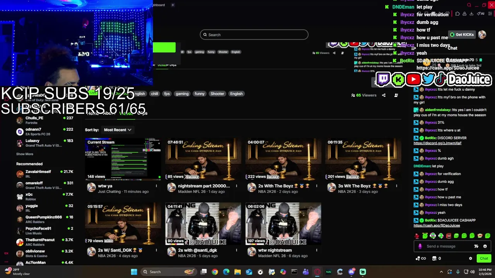Show hidden system tray icons
495x278 pixels.
[441, 272]
